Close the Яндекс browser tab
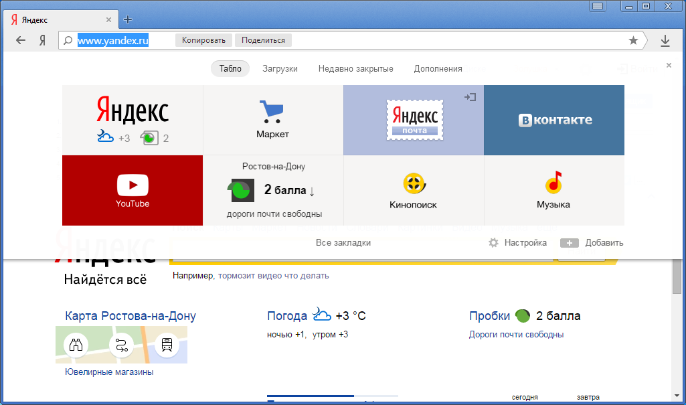Screen dimensions: 686x405 [x=109, y=19]
